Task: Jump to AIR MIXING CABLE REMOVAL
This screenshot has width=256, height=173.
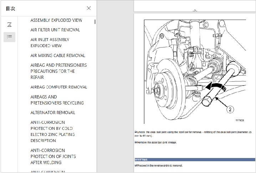Action: [x=58, y=56]
